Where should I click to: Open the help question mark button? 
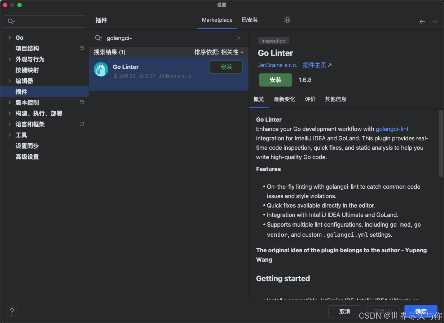pyautogui.click(x=12, y=311)
